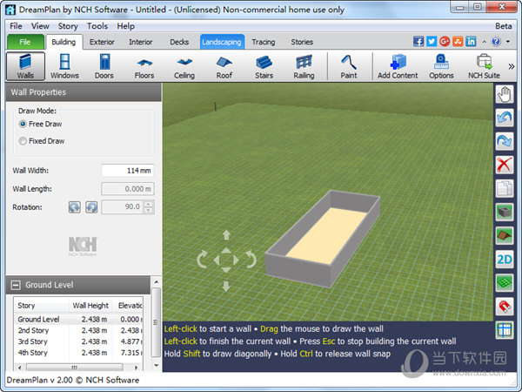Click the red X delete icon
This screenshot has width=522, height=392.
[x=505, y=165]
